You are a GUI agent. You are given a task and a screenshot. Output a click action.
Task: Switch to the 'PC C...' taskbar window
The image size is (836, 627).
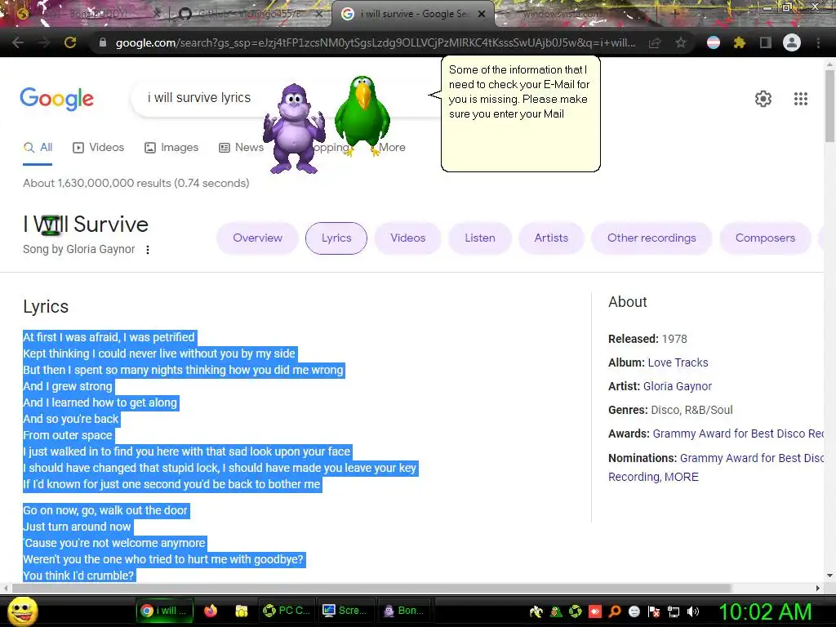click(x=287, y=611)
